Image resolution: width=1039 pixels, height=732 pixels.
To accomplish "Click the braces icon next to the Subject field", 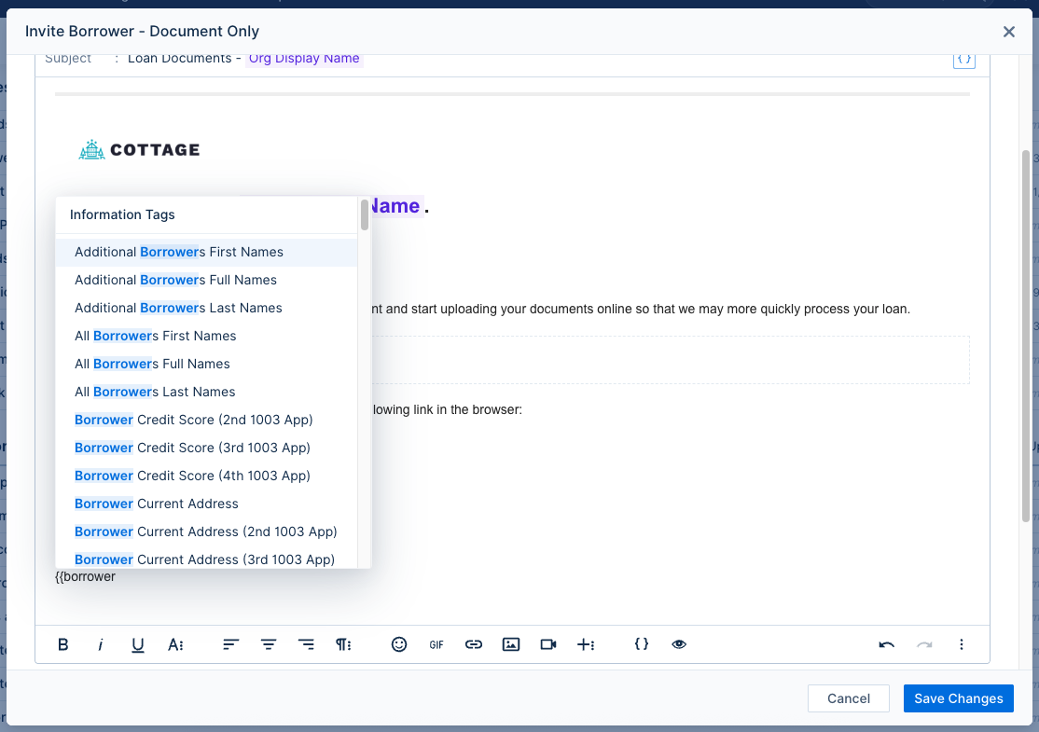I will pyautogui.click(x=963, y=58).
